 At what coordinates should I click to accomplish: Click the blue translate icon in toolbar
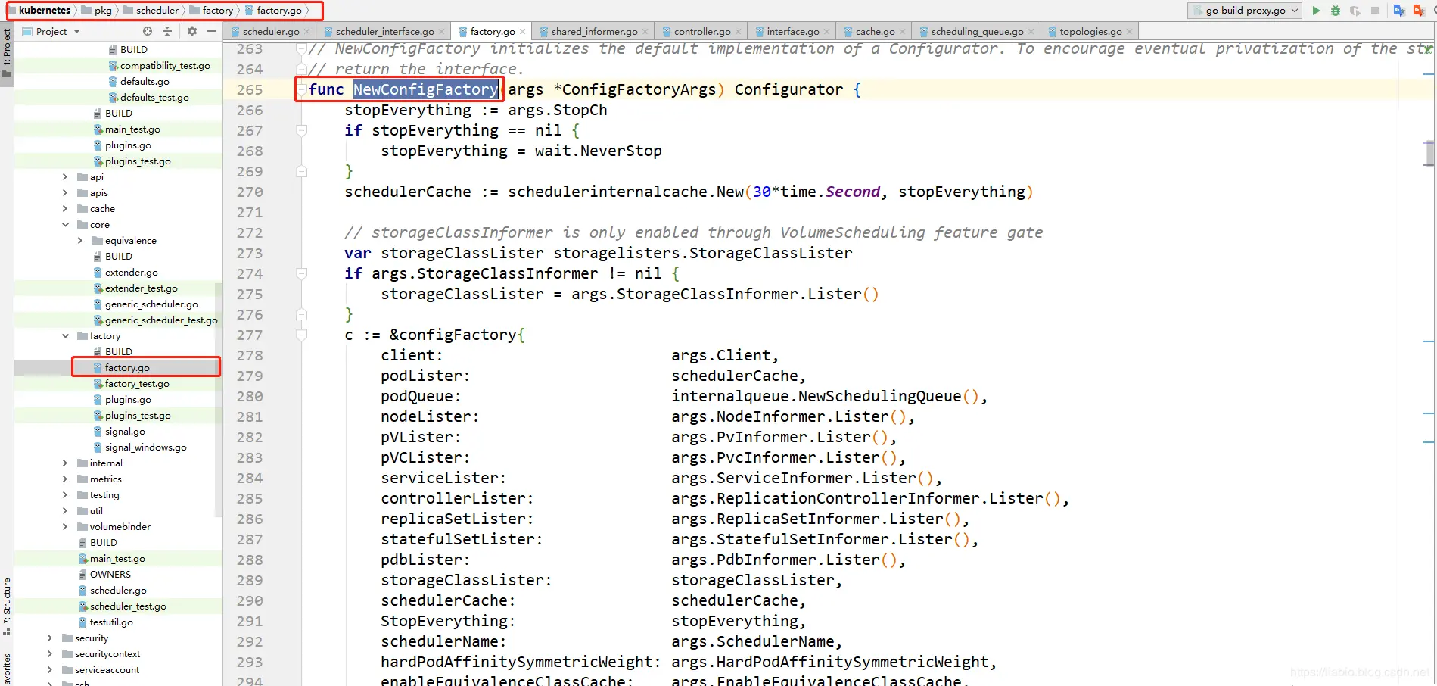tap(1399, 11)
